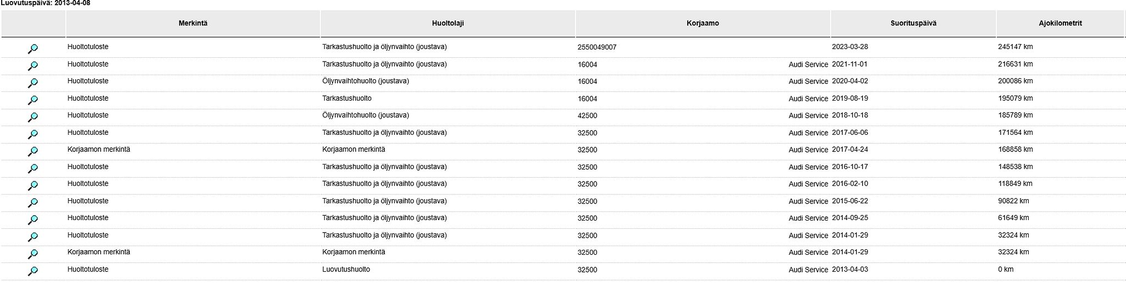Sort by Huoltolaji column header
Viewport: 1126px width, 285px height.
pos(448,24)
